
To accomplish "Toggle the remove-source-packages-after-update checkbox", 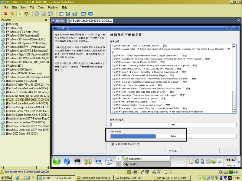I will (x=112, y=144).
